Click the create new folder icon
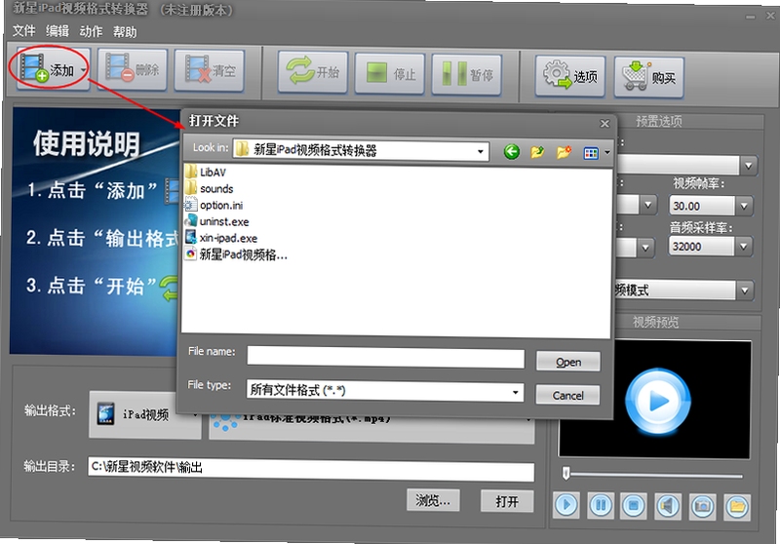780x544 pixels. click(564, 152)
